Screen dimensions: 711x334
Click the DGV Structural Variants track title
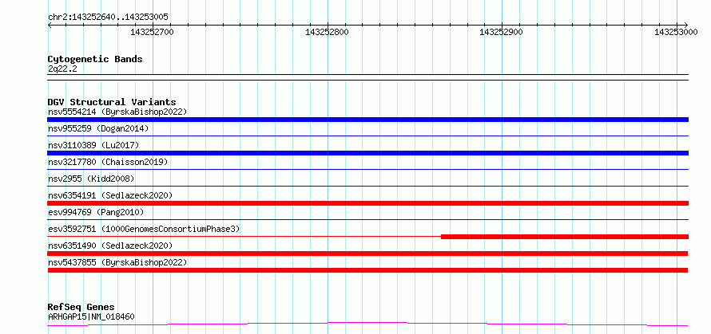pyautogui.click(x=112, y=102)
